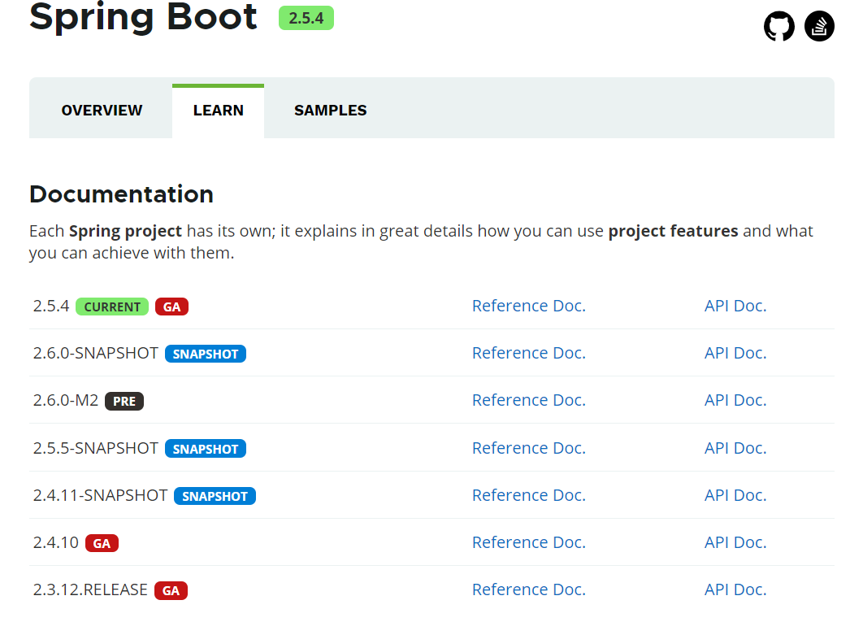Open Reference Doc. for 2.6.0-M2
Image resolution: width=850 pixels, height=635 pixels.
(x=528, y=400)
